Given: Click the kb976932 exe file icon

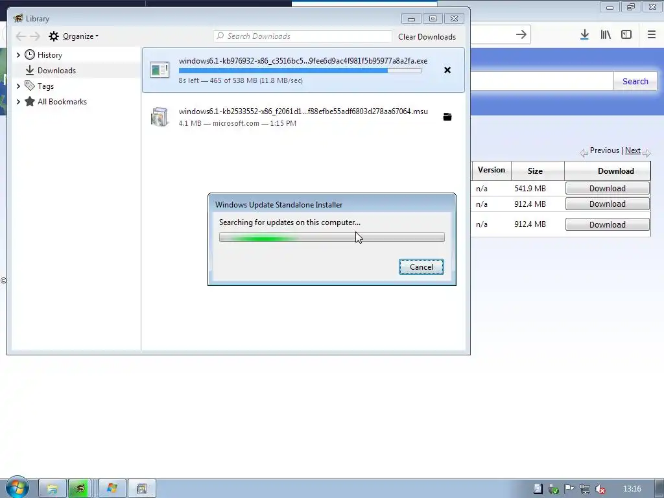Looking at the screenshot, I should tap(160, 70).
